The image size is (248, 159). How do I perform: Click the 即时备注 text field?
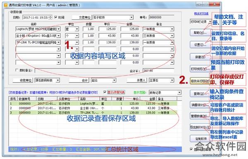(76, 71)
